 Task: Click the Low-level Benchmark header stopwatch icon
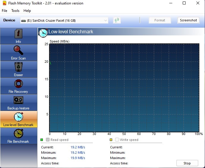point(43,33)
